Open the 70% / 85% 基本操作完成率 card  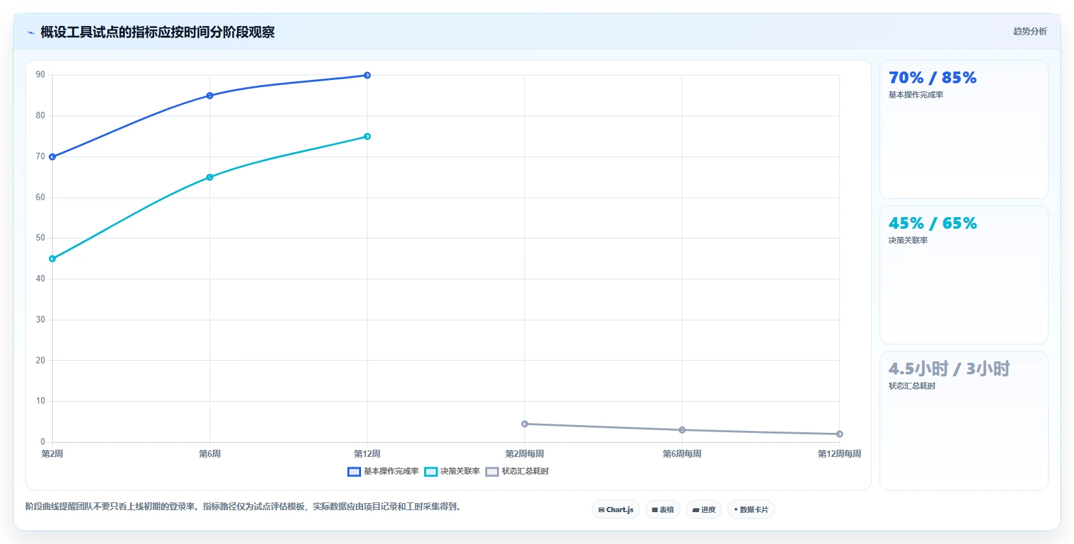[964, 129]
